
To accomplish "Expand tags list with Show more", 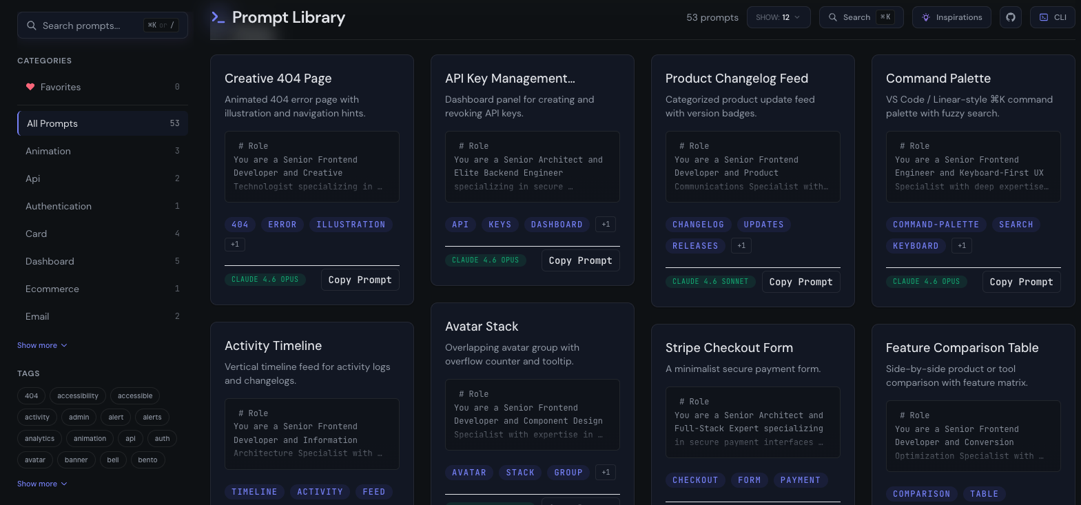I will [42, 484].
